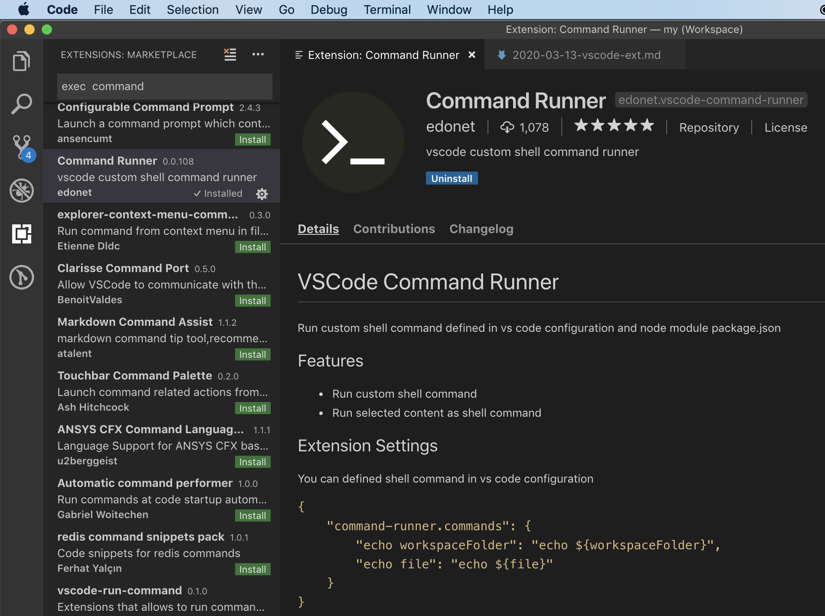This screenshot has width=825, height=616.
Task: Clear extensions search results icon
Action: pyautogui.click(x=230, y=55)
